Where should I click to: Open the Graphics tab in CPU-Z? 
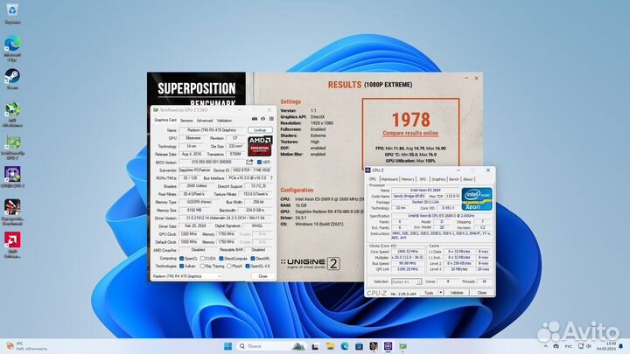438,179
